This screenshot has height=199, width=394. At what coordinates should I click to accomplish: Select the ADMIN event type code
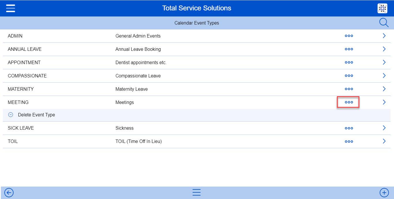[x=15, y=36]
